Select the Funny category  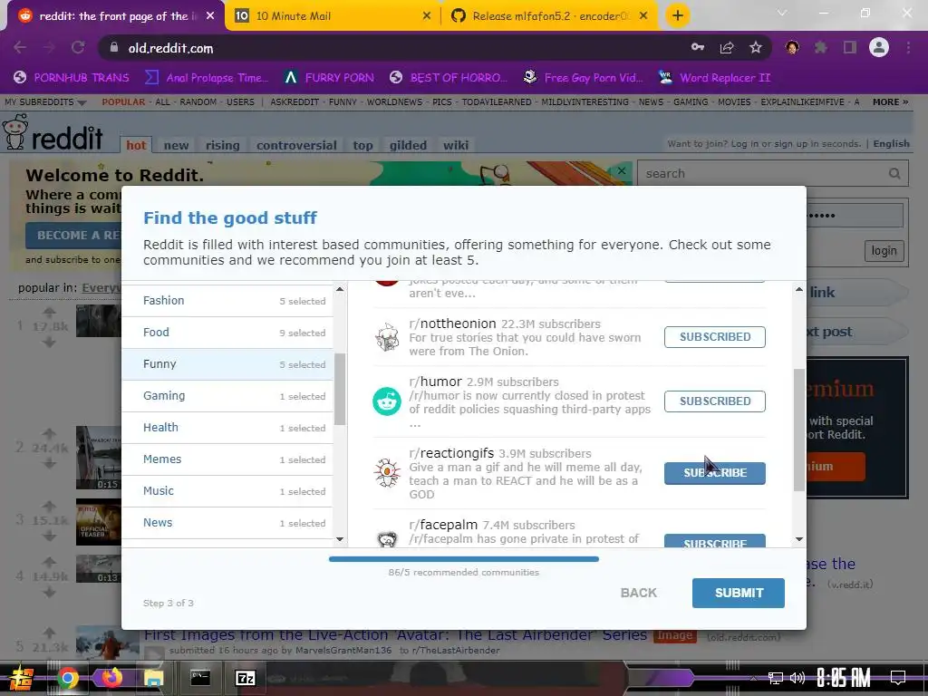tap(227, 364)
